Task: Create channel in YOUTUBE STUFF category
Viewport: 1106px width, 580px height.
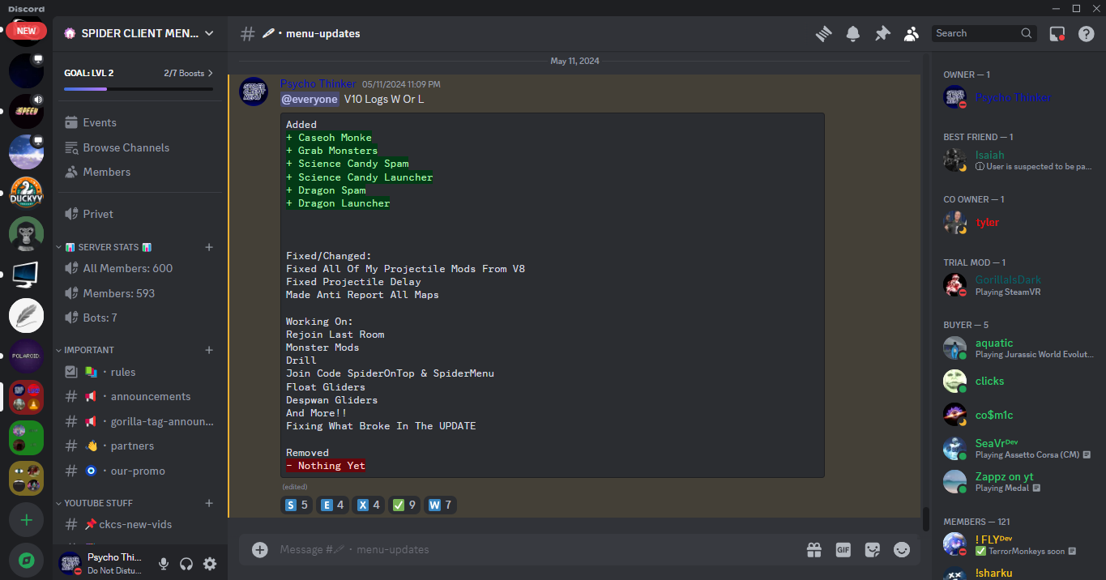Action: (209, 503)
